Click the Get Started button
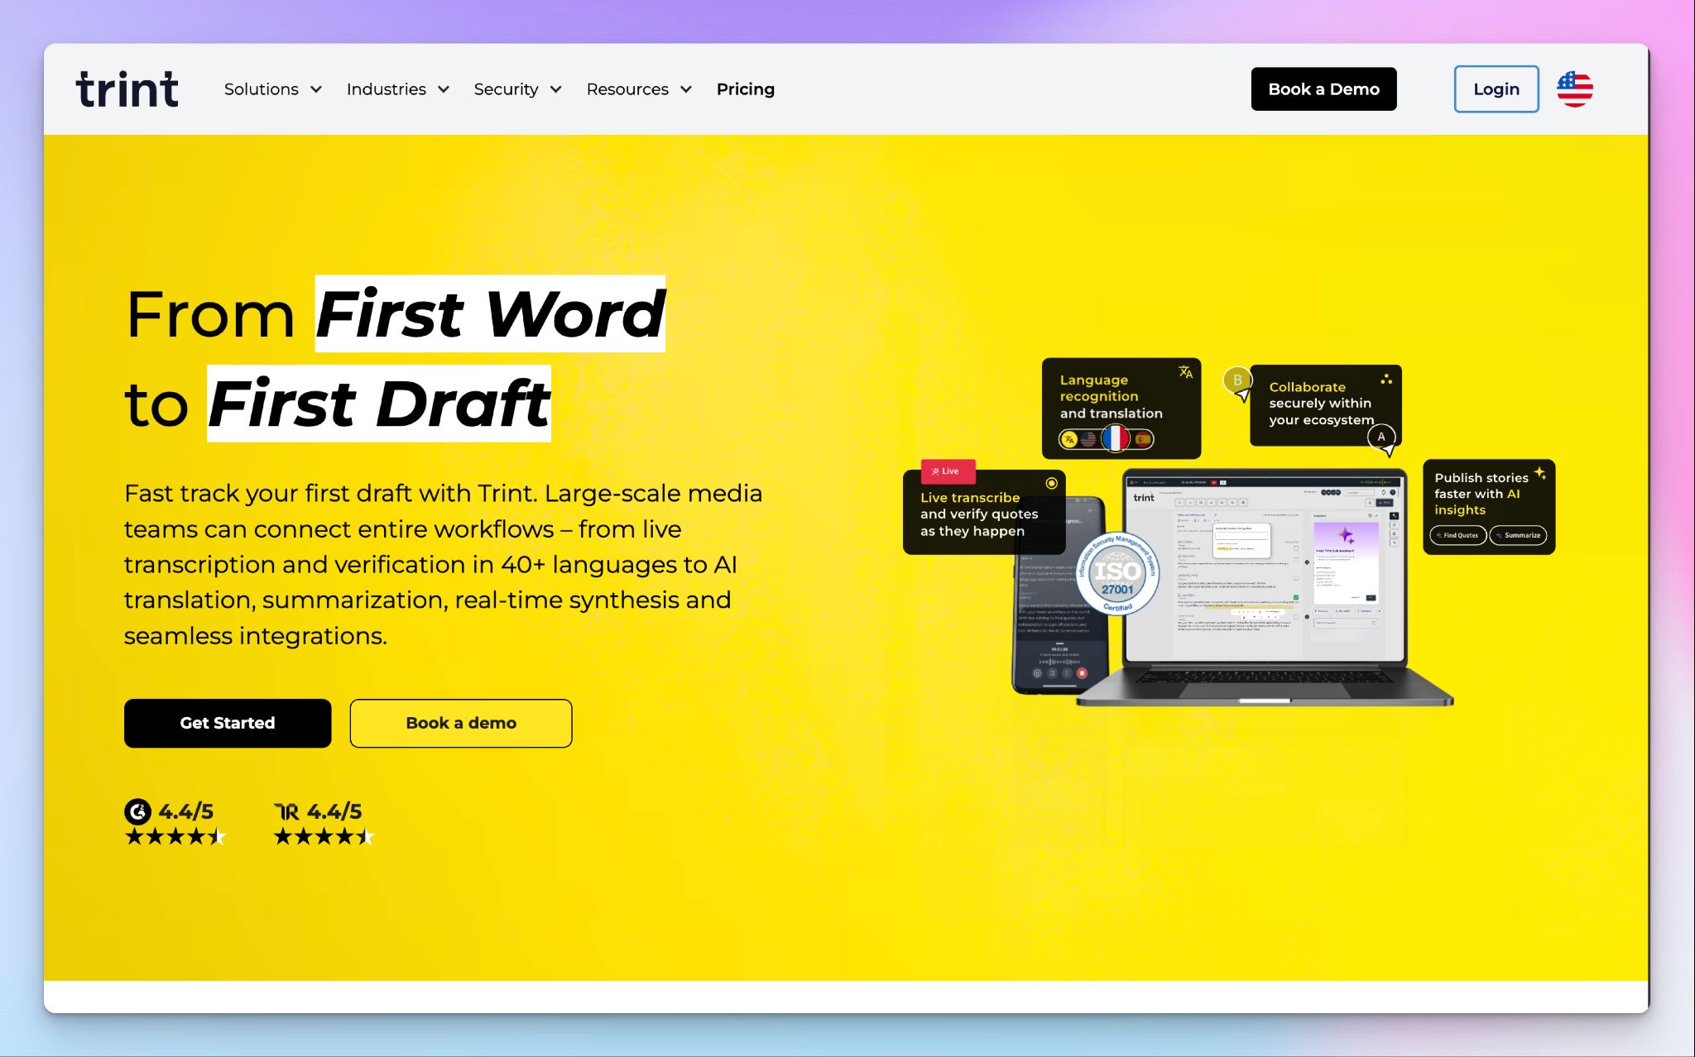Viewport: 1695px width, 1057px height. pyautogui.click(x=228, y=723)
